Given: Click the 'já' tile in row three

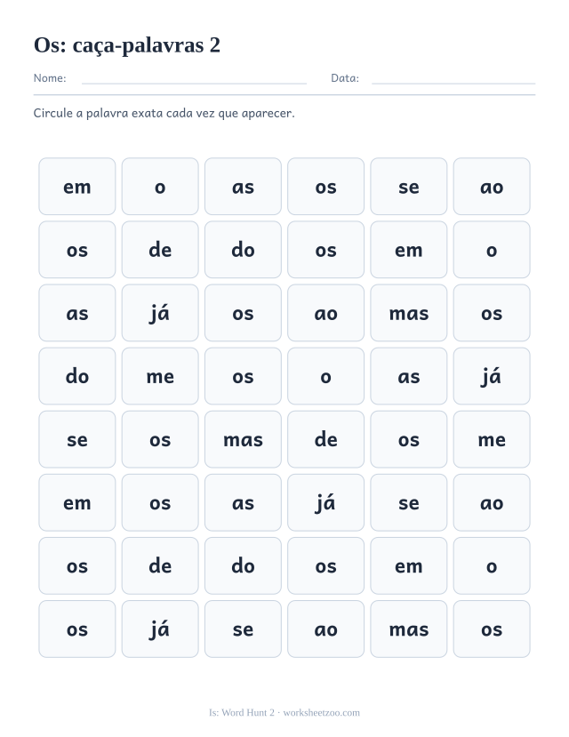Looking at the screenshot, I should [x=160, y=313].
